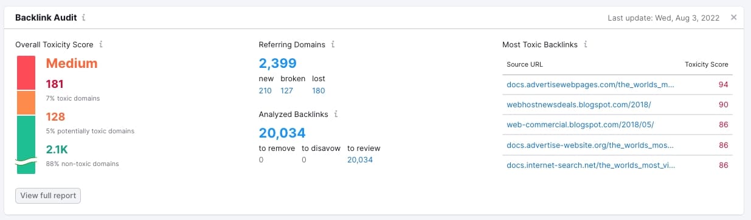The image size is (751, 220).
Task: Click the toxicity score 90 cell
Action: click(723, 104)
